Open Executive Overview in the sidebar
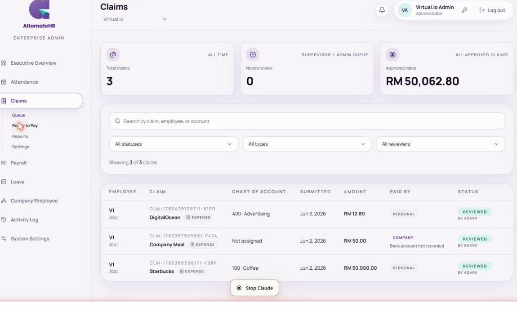Viewport: 517px width, 316px height. click(33, 63)
